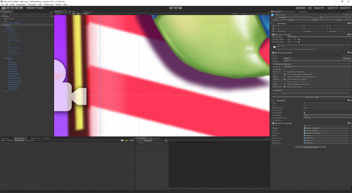Screen dimensions: 352x193
Task: Click the Show Draw Calls button
Action: pyautogui.click(x=311, y=97)
